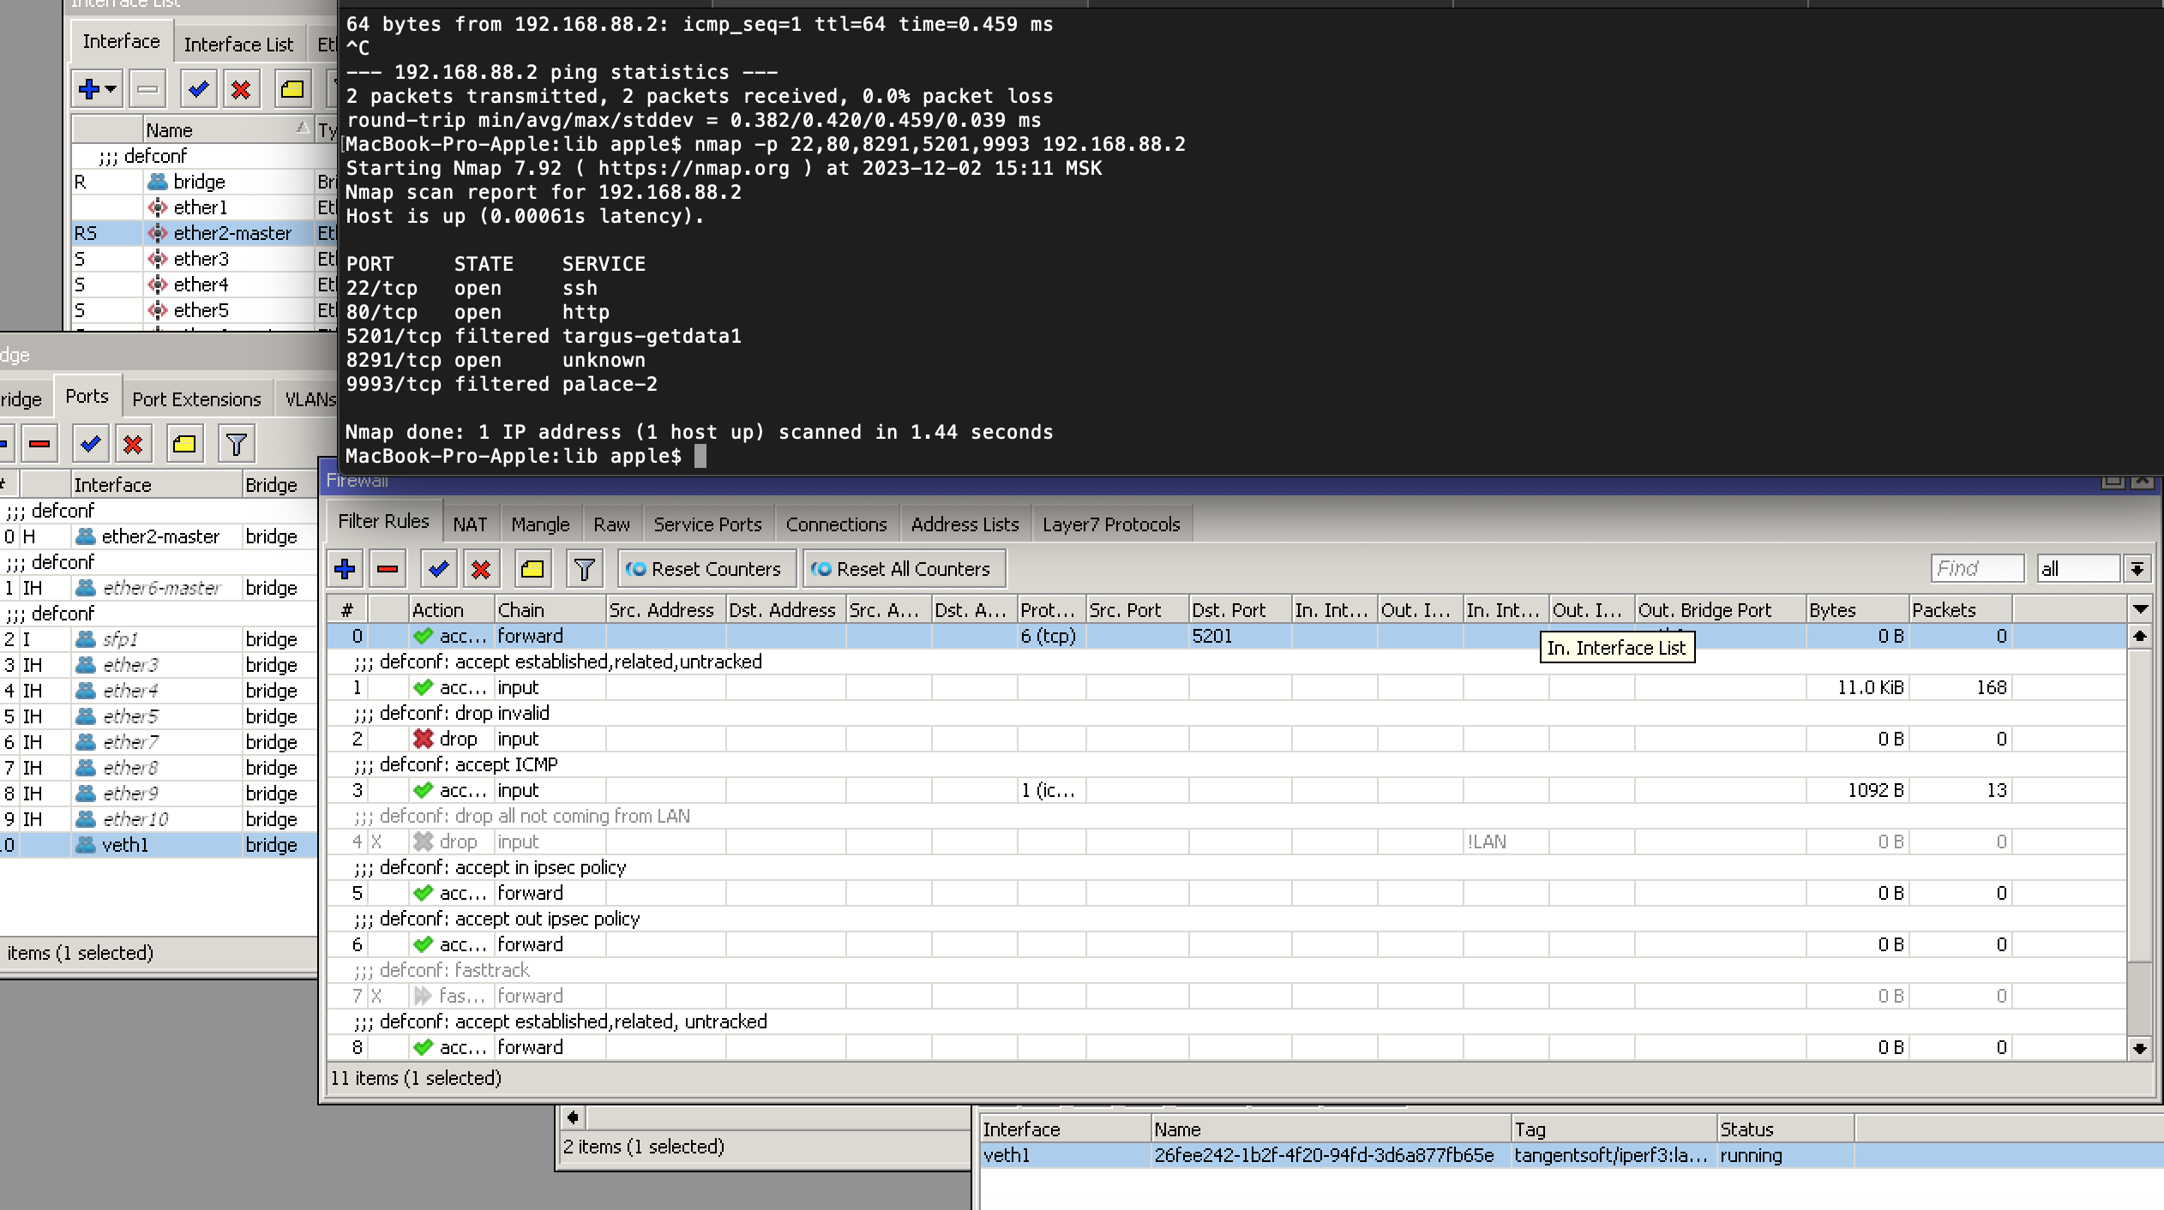
Task: Select drop input rule 4 with !LAN
Action: (1226, 842)
